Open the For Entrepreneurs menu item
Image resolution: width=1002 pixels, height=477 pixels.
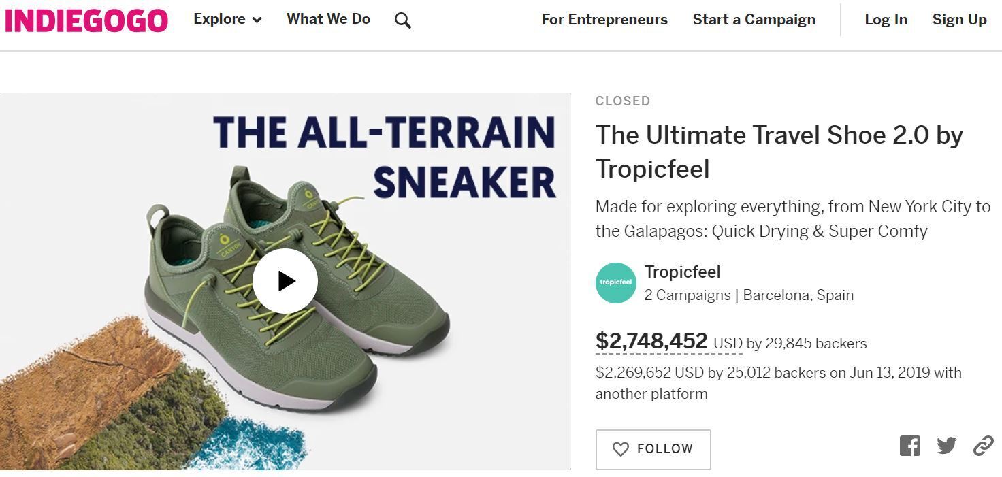click(604, 20)
